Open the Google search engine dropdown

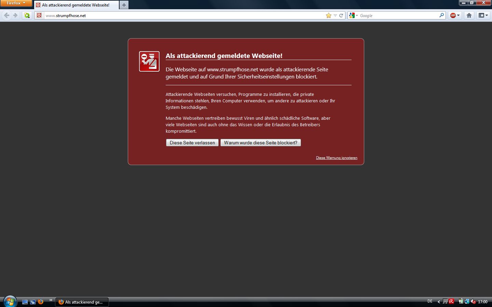pos(353,15)
